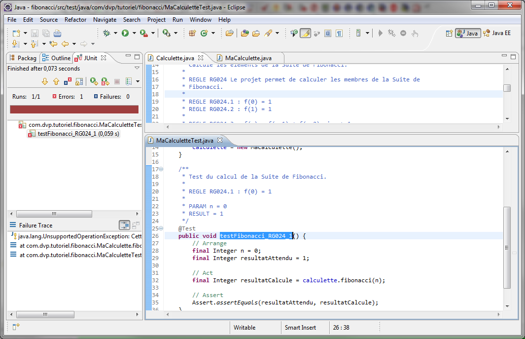Open the Run button dropdown arrow
Viewport: 525px width, 339px height.
click(134, 33)
